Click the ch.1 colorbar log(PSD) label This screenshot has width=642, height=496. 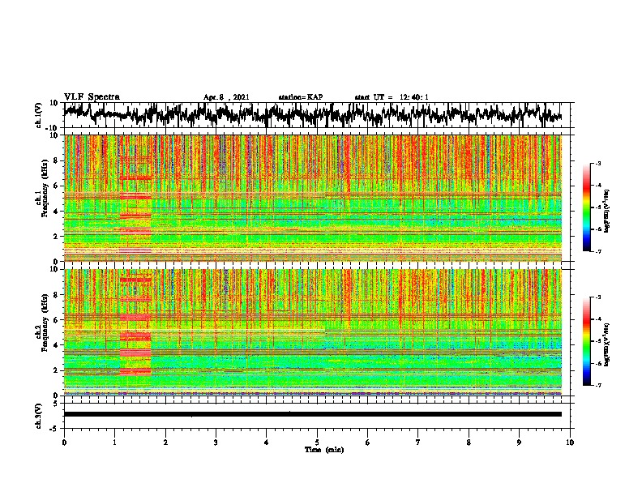pos(607,211)
